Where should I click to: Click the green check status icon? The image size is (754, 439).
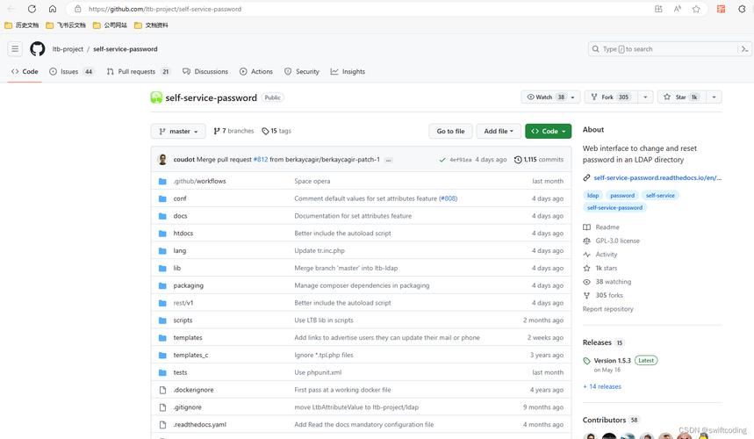442,160
